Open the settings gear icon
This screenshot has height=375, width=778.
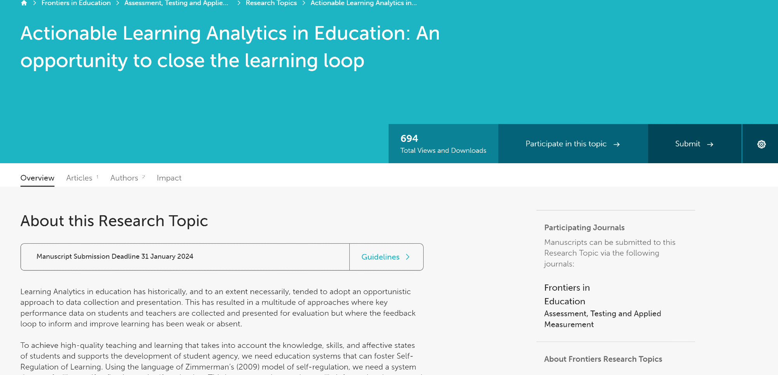click(761, 144)
